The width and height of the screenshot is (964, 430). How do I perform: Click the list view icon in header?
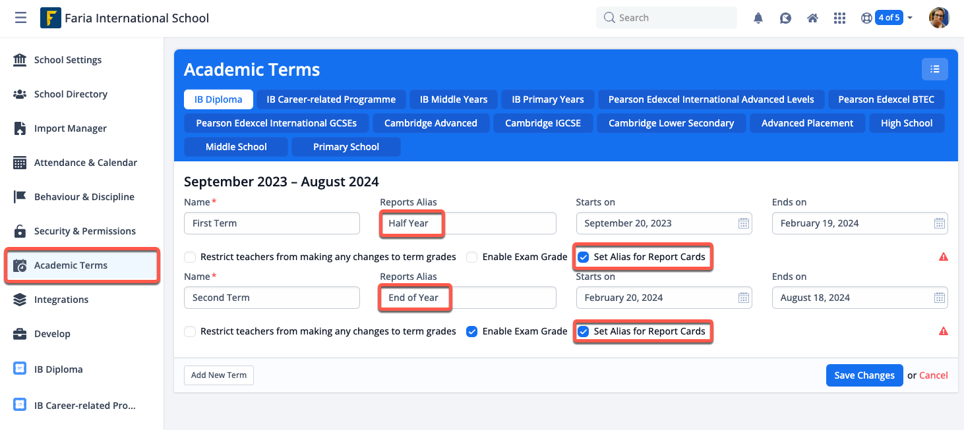pyautogui.click(x=934, y=69)
